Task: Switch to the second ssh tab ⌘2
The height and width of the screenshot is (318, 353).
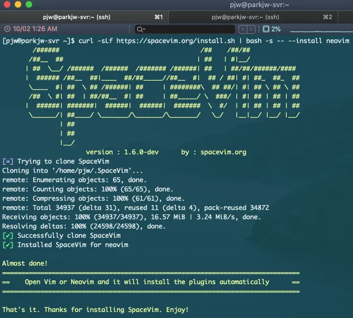Action: point(253,17)
